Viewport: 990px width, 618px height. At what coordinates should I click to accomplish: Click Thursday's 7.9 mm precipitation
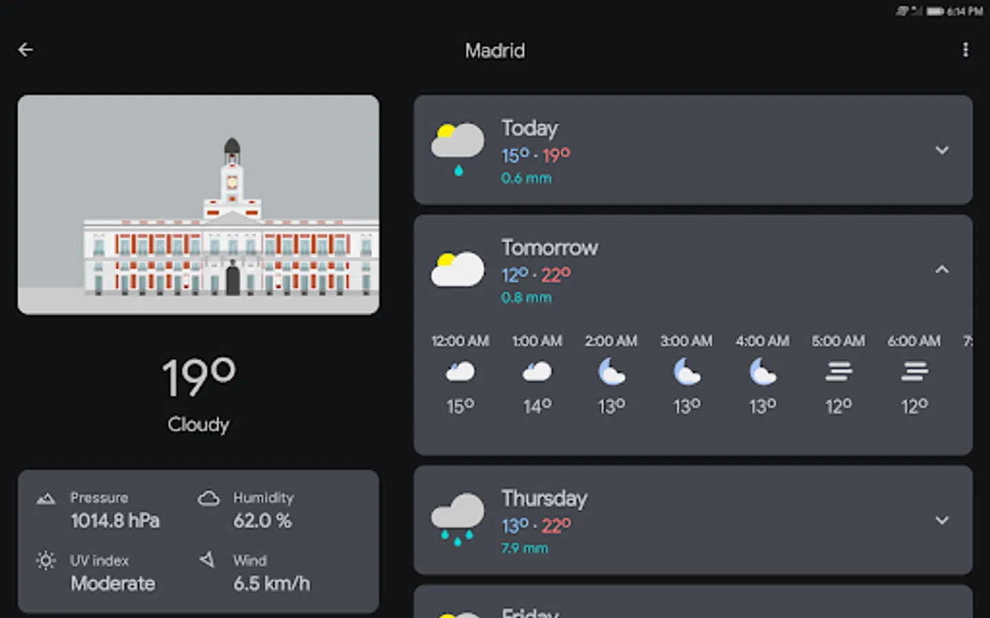click(x=525, y=549)
